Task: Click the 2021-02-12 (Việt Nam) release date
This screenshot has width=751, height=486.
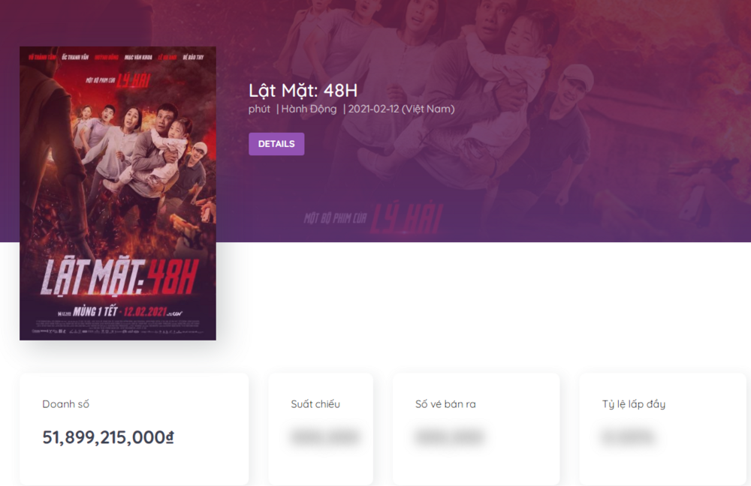Action: (401, 109)
